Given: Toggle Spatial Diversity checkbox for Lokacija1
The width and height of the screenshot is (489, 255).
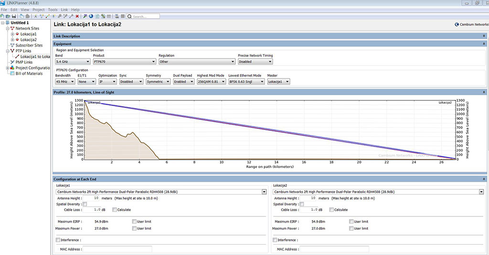Looking at the screenshot, I should [85, 204].
